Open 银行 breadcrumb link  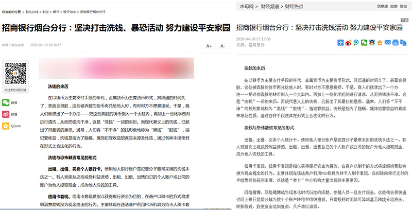pyautogui.click(x=56, y=12)
